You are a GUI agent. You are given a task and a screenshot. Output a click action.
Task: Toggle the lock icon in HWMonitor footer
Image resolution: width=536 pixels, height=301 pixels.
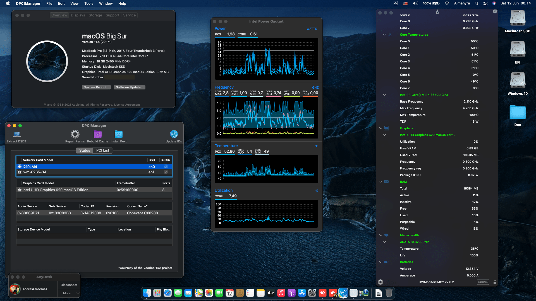495,282
